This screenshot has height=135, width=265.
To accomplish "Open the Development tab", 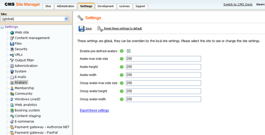I will click(106, 6).
